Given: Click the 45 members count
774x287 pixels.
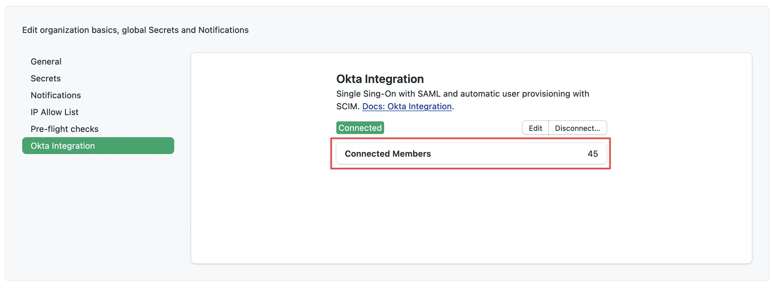Looking at the screenshot, I should [593, 154].
